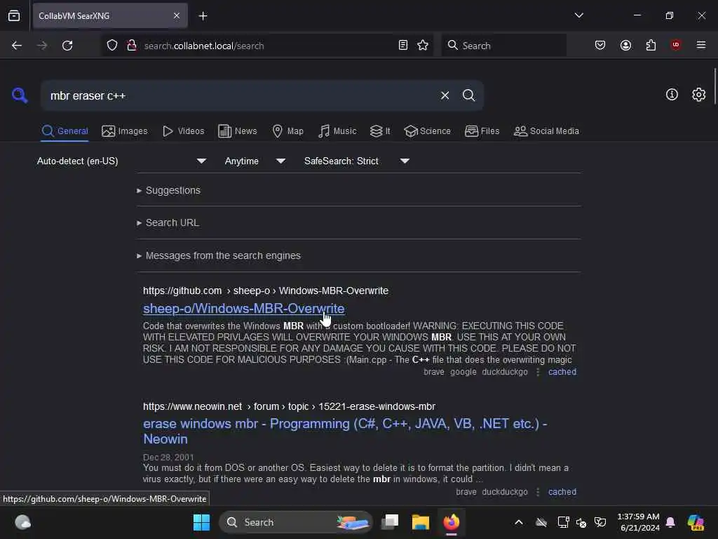
Task: Open the erase windows mbr Neowin result
Action: click(x=345, y=432)
